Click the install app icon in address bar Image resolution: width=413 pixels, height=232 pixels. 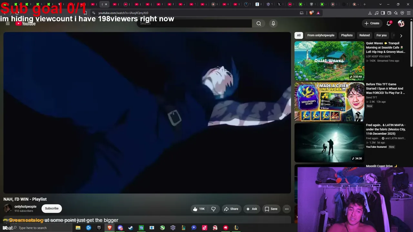click(x=301, y=13)
